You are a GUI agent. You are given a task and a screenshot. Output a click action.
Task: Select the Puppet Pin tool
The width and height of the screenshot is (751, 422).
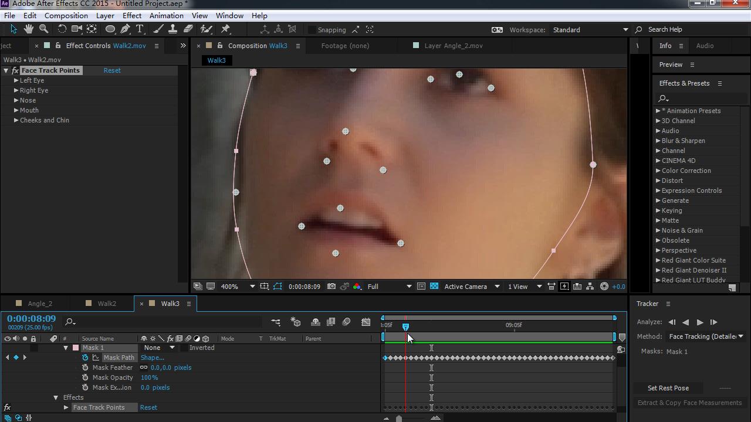pos(226,29)
